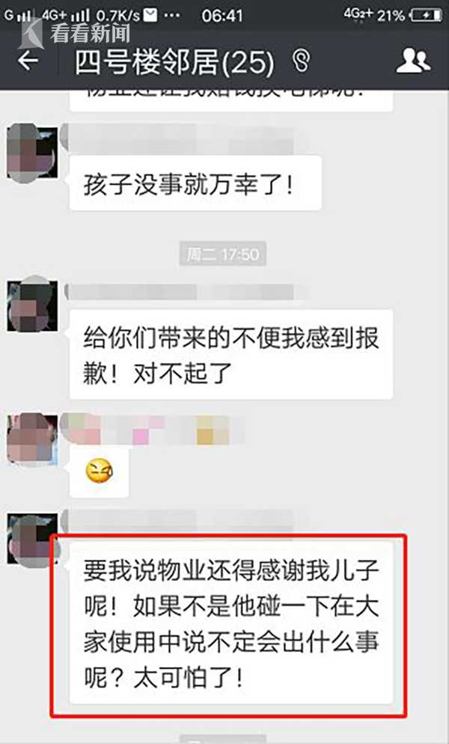Select the message starting 要我说物业还得感谢我儿子
The image size is (449, 744).
point(230,623)
